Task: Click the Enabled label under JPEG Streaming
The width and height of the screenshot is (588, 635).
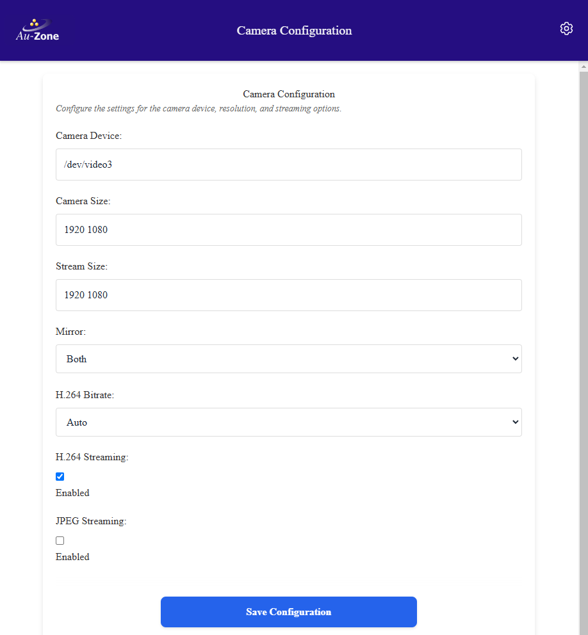Action: point(72,556)
